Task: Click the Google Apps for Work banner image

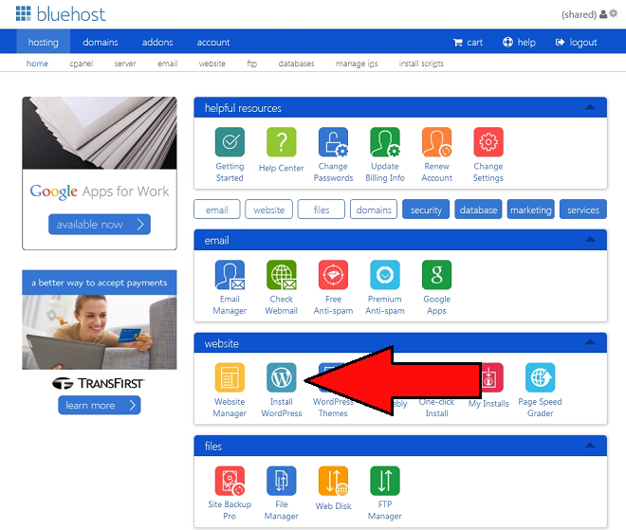Action: point(100,133)
